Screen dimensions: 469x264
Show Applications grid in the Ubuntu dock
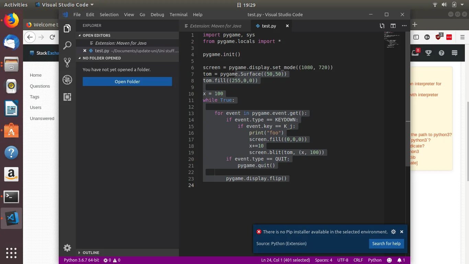coord(11,253)
